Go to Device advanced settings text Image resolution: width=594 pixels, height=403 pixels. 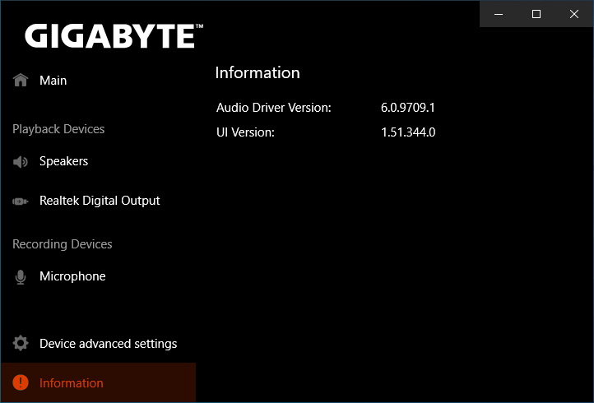[x=108, y=344]
